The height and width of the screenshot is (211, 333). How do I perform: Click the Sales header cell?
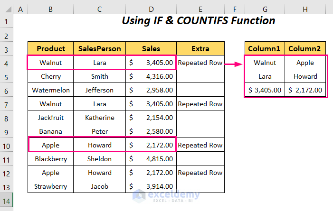(x=151, y=49)
